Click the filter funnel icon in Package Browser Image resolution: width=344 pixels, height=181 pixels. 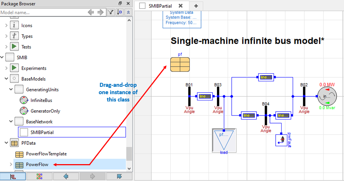coord(111,12)
